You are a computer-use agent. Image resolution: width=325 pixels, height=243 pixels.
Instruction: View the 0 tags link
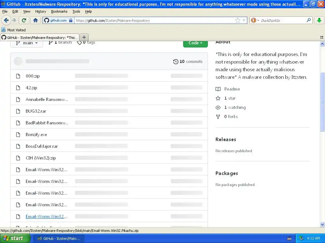[86, 42]
